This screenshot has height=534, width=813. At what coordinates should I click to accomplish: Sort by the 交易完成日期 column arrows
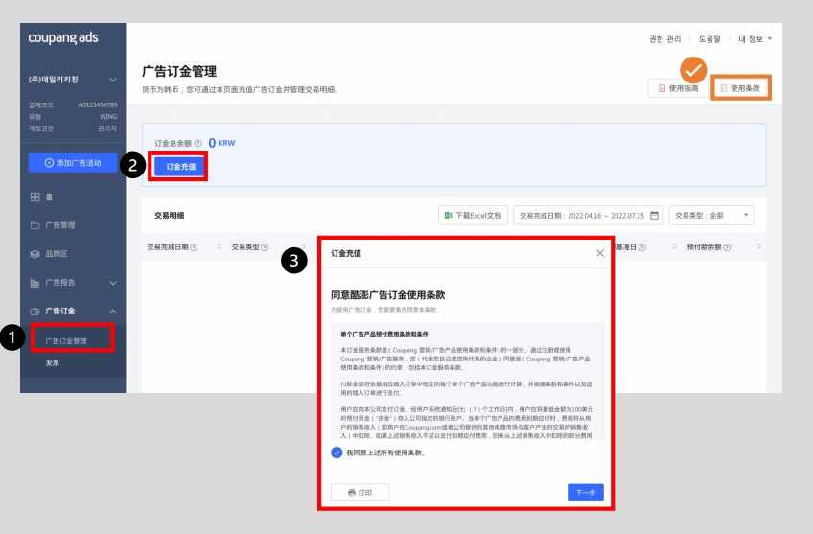pos(219,247)
